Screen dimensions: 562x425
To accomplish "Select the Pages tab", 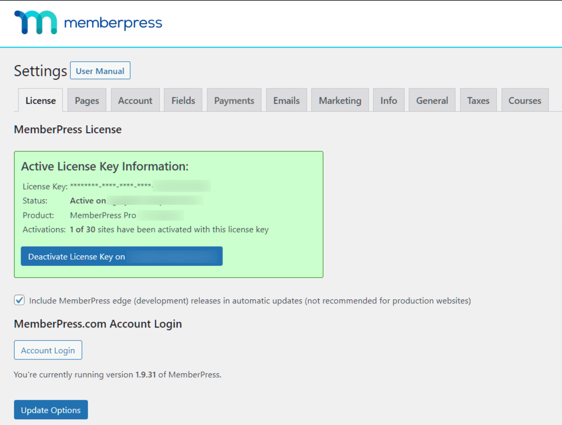I will 87,100.
